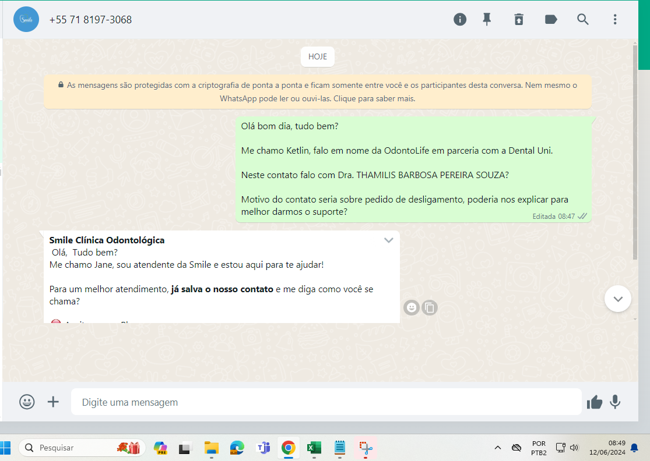Open contact info icon in chat header
Image resolution: width=650 pixels, height=461 pixels.
[460, 19]
